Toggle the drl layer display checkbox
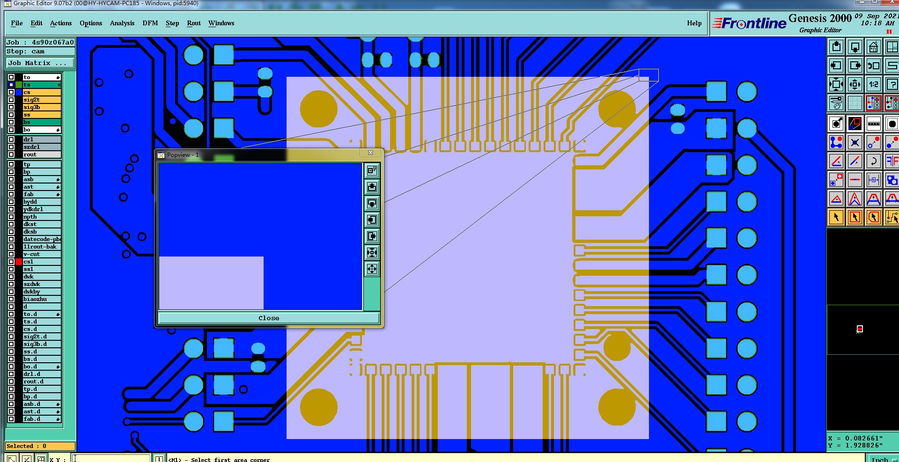899x462 pixels. point(11,139)
